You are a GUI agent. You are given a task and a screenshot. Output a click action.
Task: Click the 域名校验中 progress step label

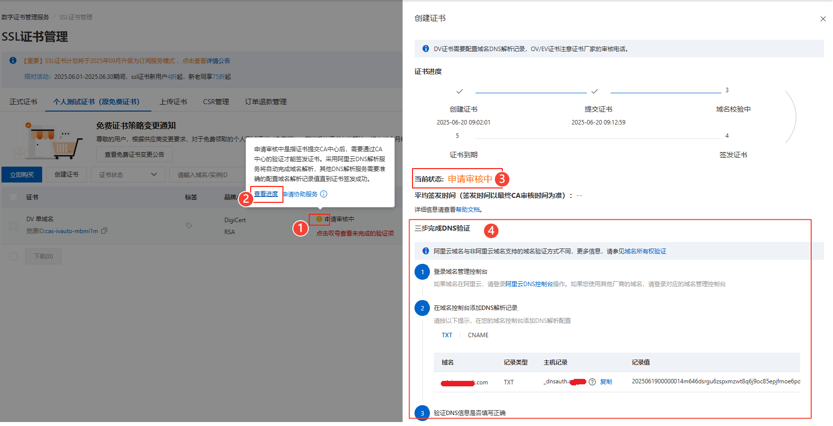point(733,109)
